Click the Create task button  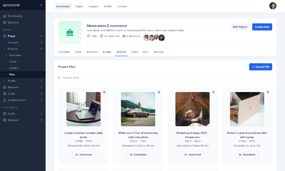tap(262, 27)
